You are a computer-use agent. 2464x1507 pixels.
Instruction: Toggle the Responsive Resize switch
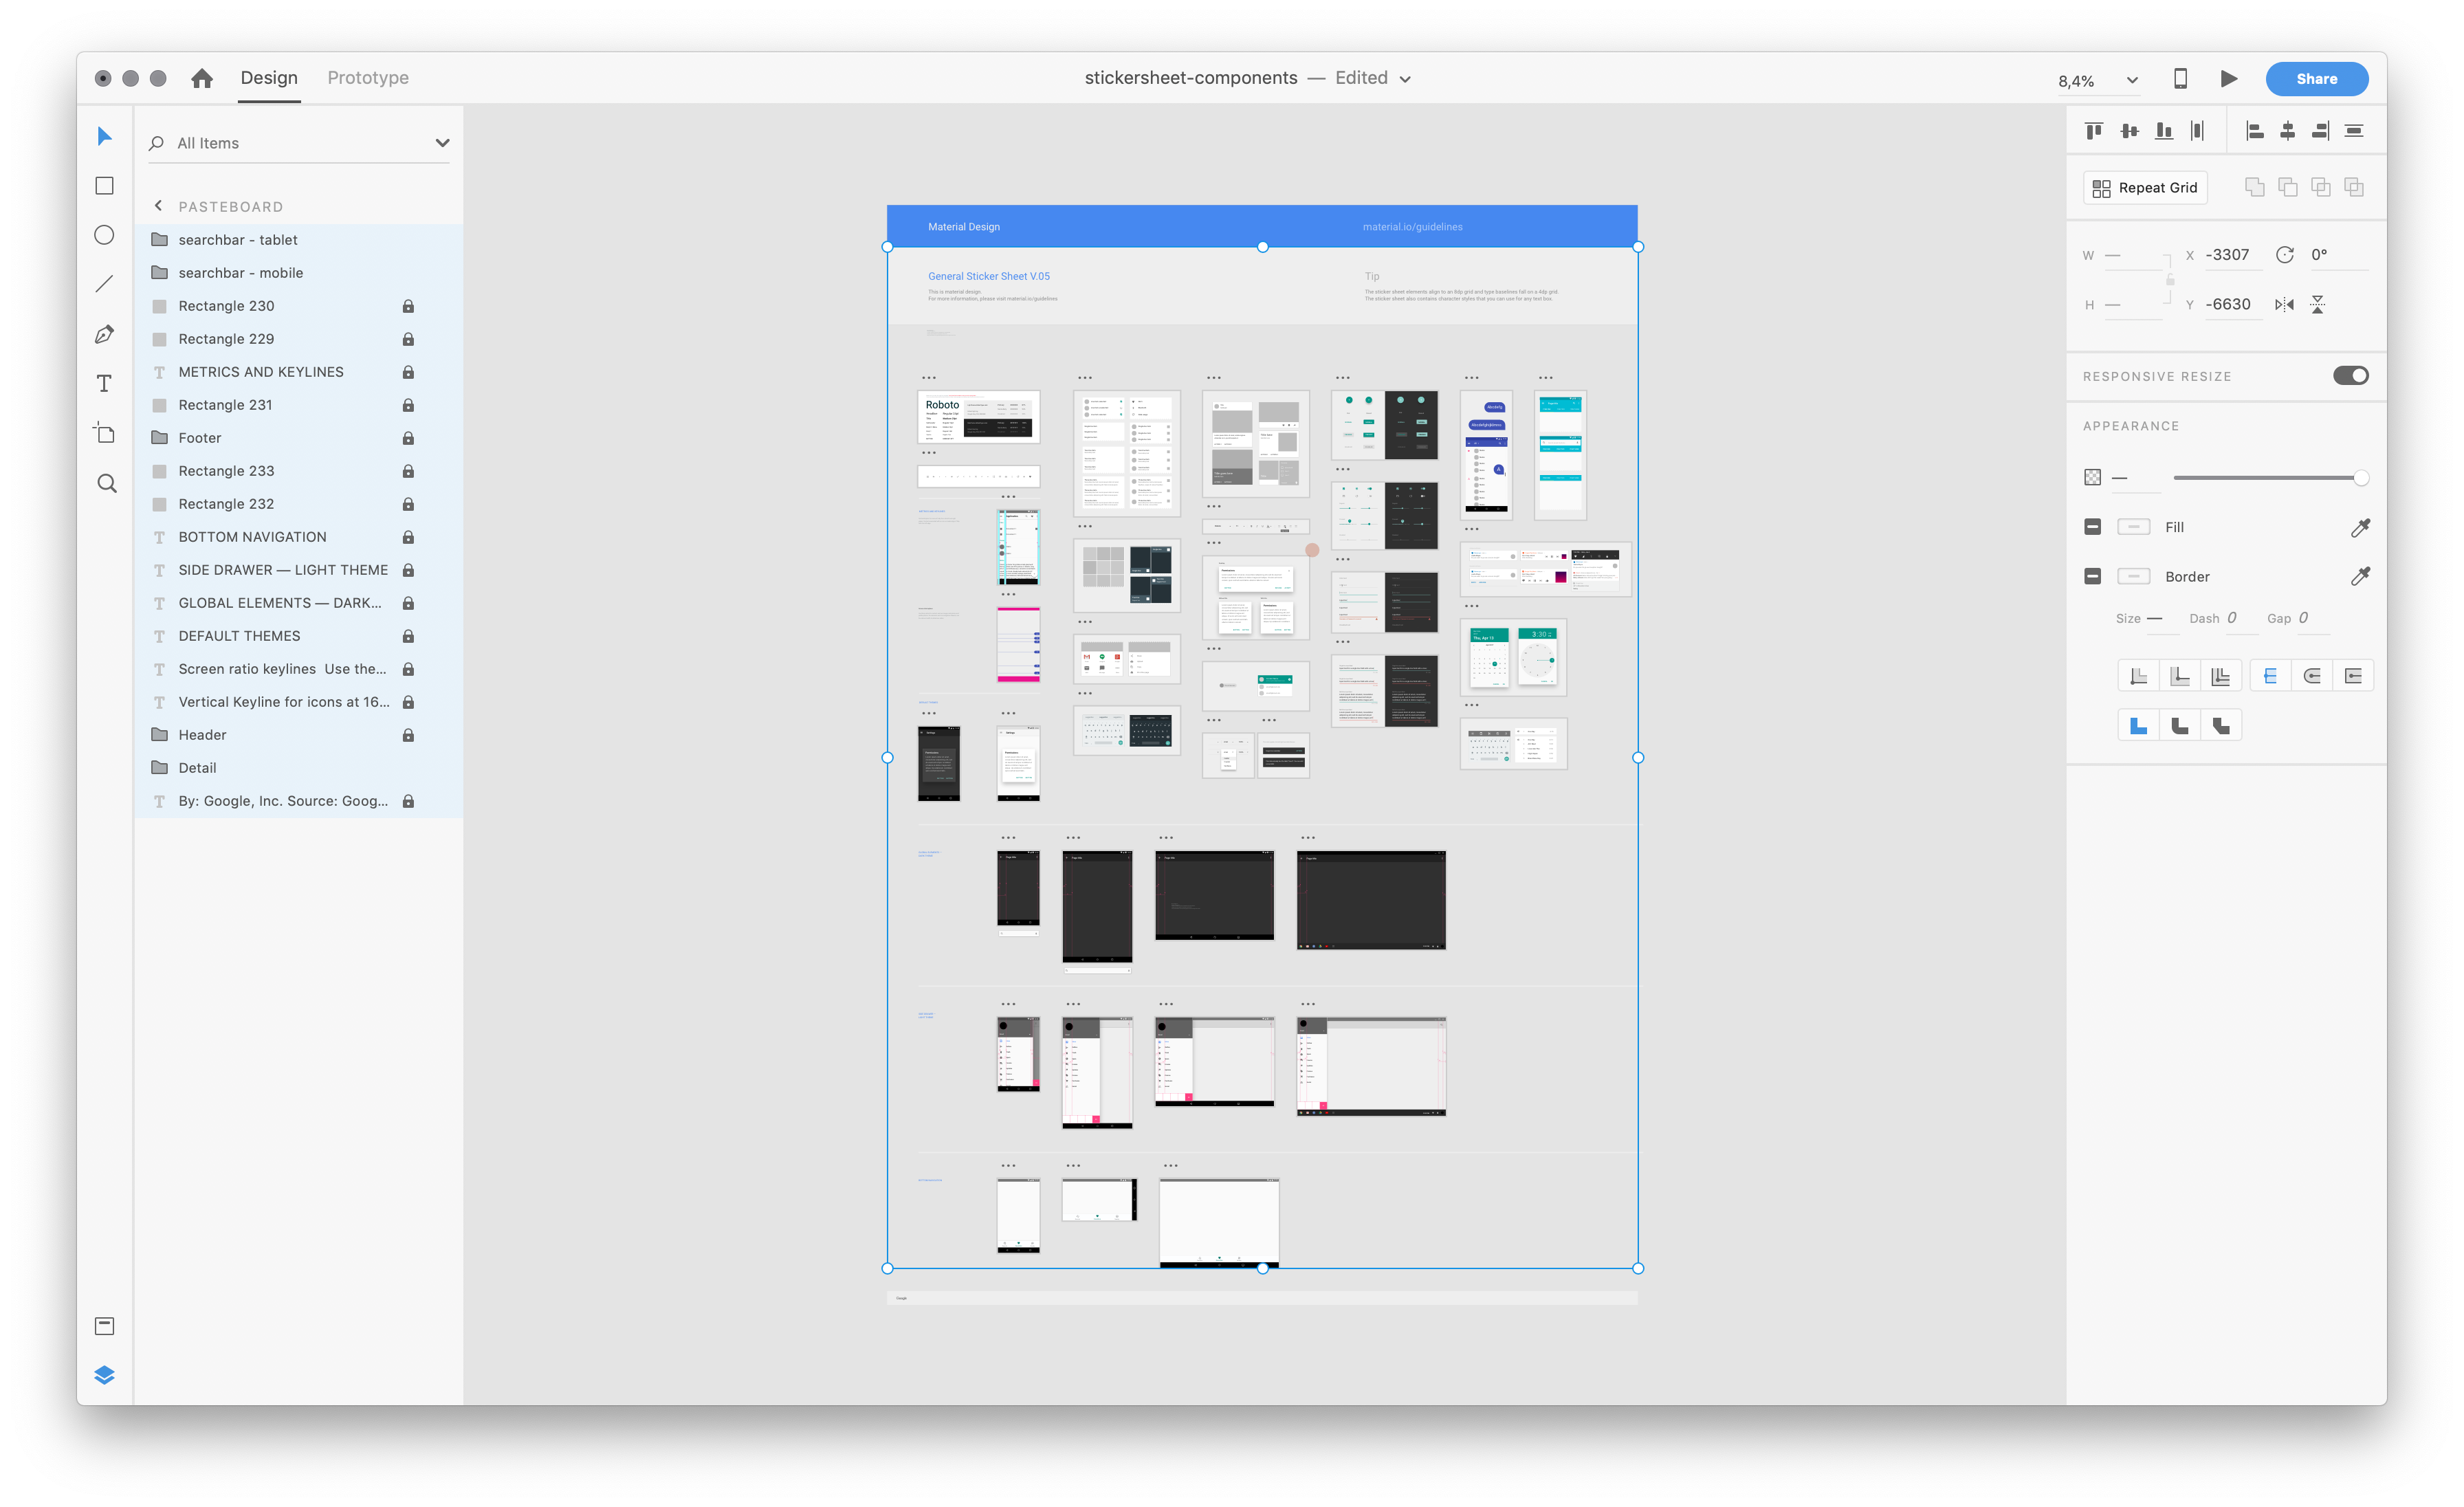[x=2351, y=375]
